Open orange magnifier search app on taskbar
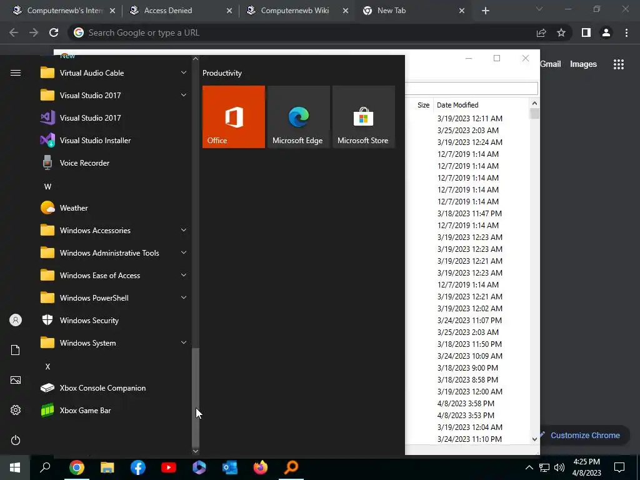Image resolution: width=640 pixels, height=480 pixels. point(291,467)
